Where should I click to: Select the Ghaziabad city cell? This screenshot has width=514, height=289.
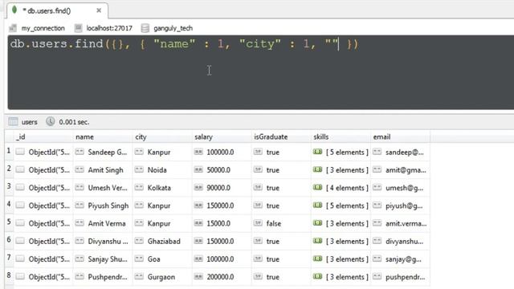[x=162, y=241]
